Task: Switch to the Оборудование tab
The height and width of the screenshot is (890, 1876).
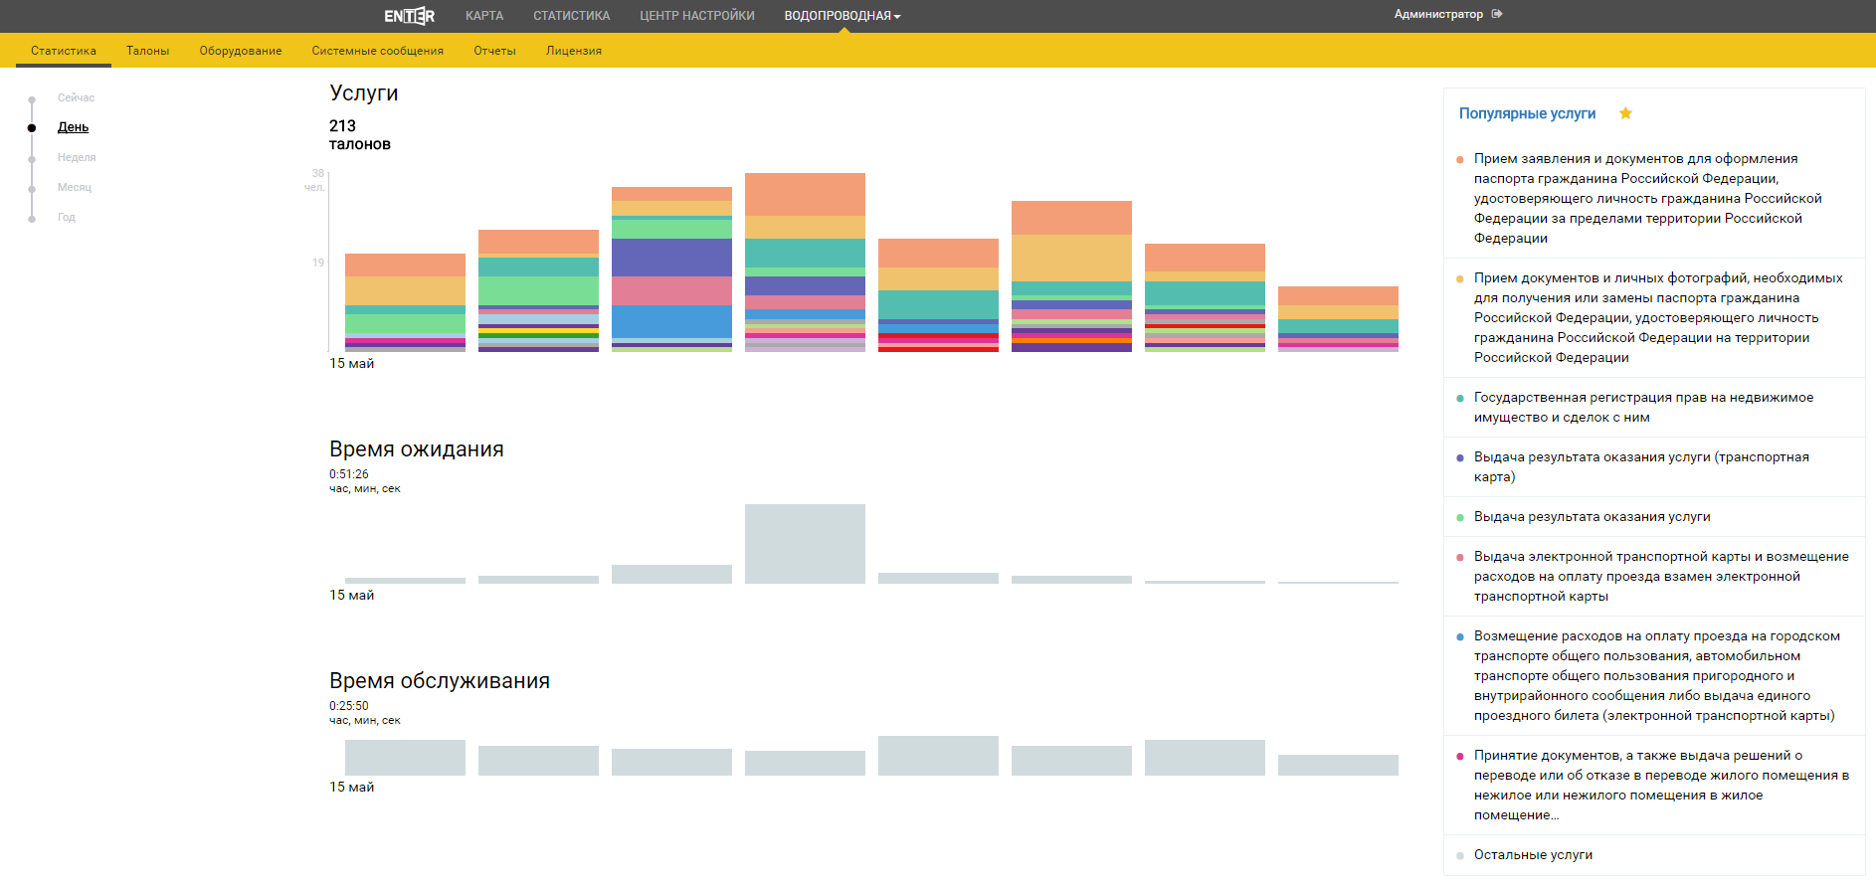Action: tap(240, 51)
